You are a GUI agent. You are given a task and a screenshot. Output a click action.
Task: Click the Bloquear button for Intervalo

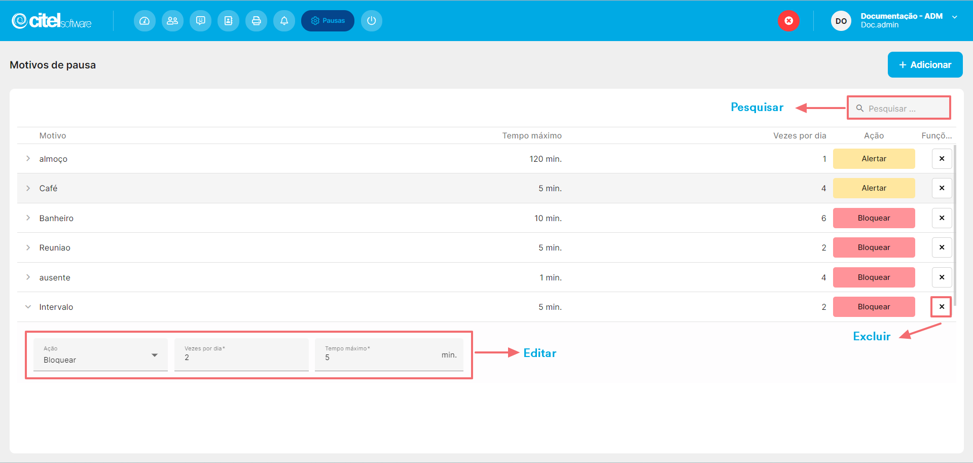[x=874, y=307]
